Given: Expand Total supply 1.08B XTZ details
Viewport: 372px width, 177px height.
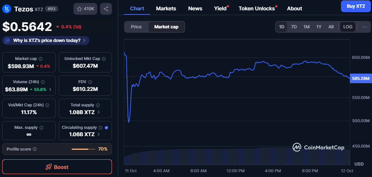Looking at the screenshot, I should (x=98, y=112).
